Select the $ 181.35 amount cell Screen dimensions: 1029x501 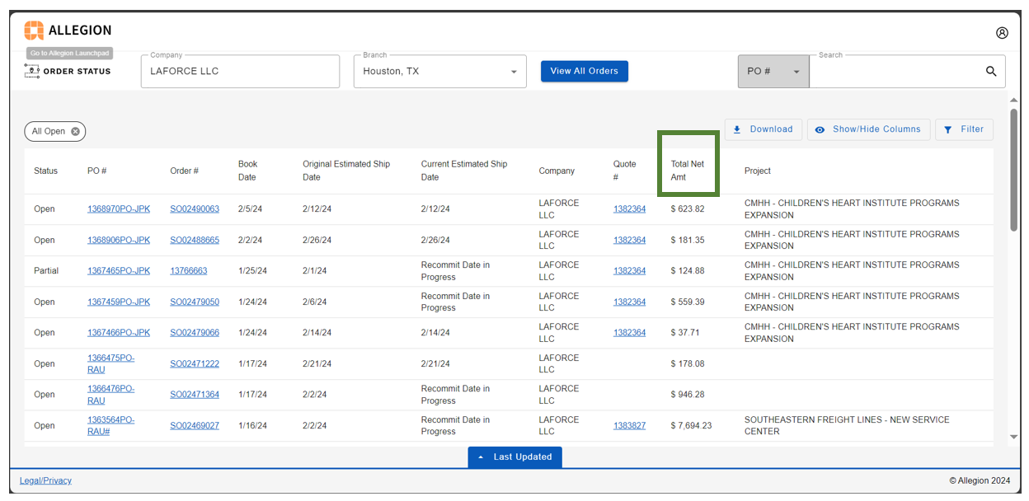[x=688, y=241]
